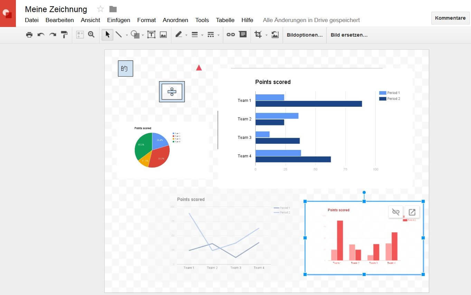
Task: Select the paint format roller tool
Action: click(x=64, y=35)
